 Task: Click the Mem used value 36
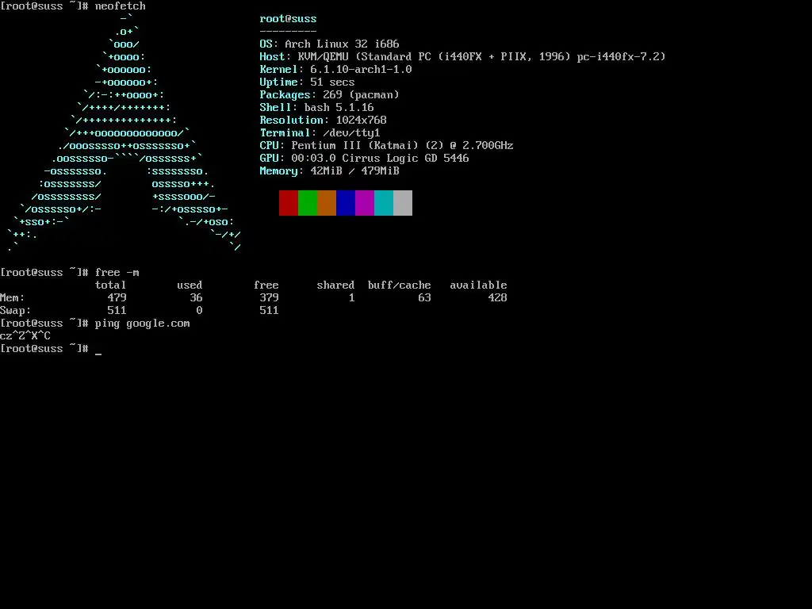(197, 298)
